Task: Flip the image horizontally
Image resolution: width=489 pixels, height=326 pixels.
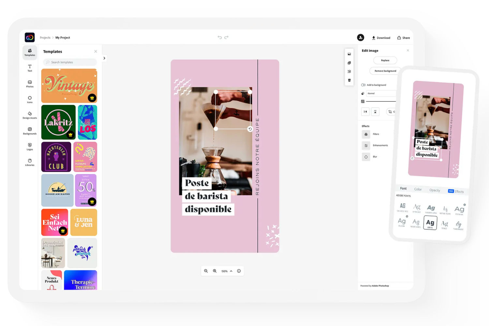Action: point(365,112)
